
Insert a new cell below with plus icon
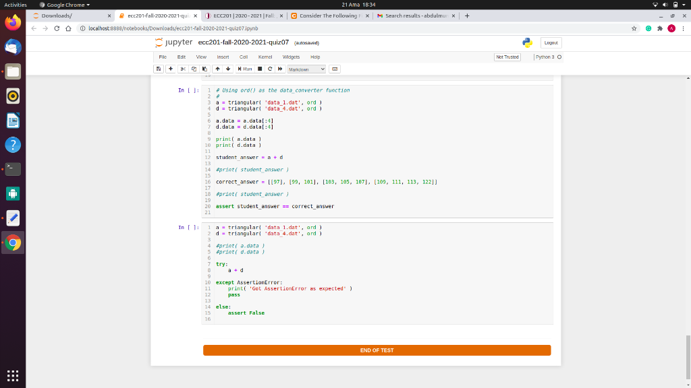click(171, 69)
